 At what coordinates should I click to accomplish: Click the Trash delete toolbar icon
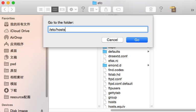[x=151, y=9]
